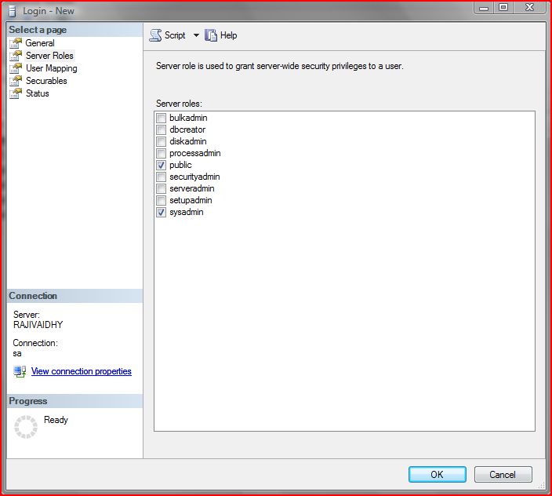Open the Script dropdown arrow

196,35
